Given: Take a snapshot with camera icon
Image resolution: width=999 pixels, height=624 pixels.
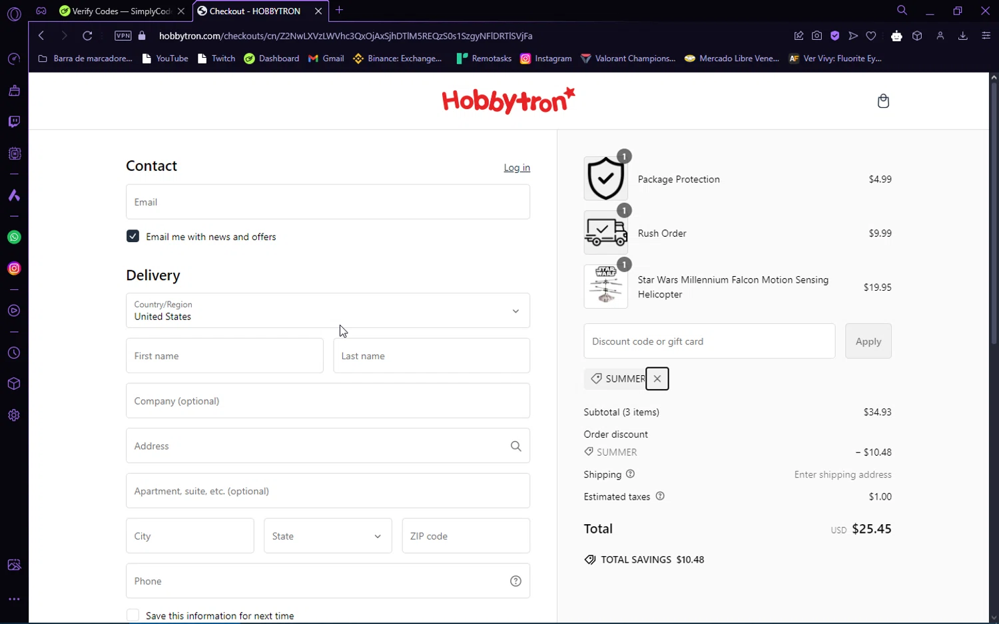Looking at the screenshot, I should click(x=817, y=36).
